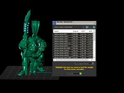Sort by the Grams column header

[76, 31]
